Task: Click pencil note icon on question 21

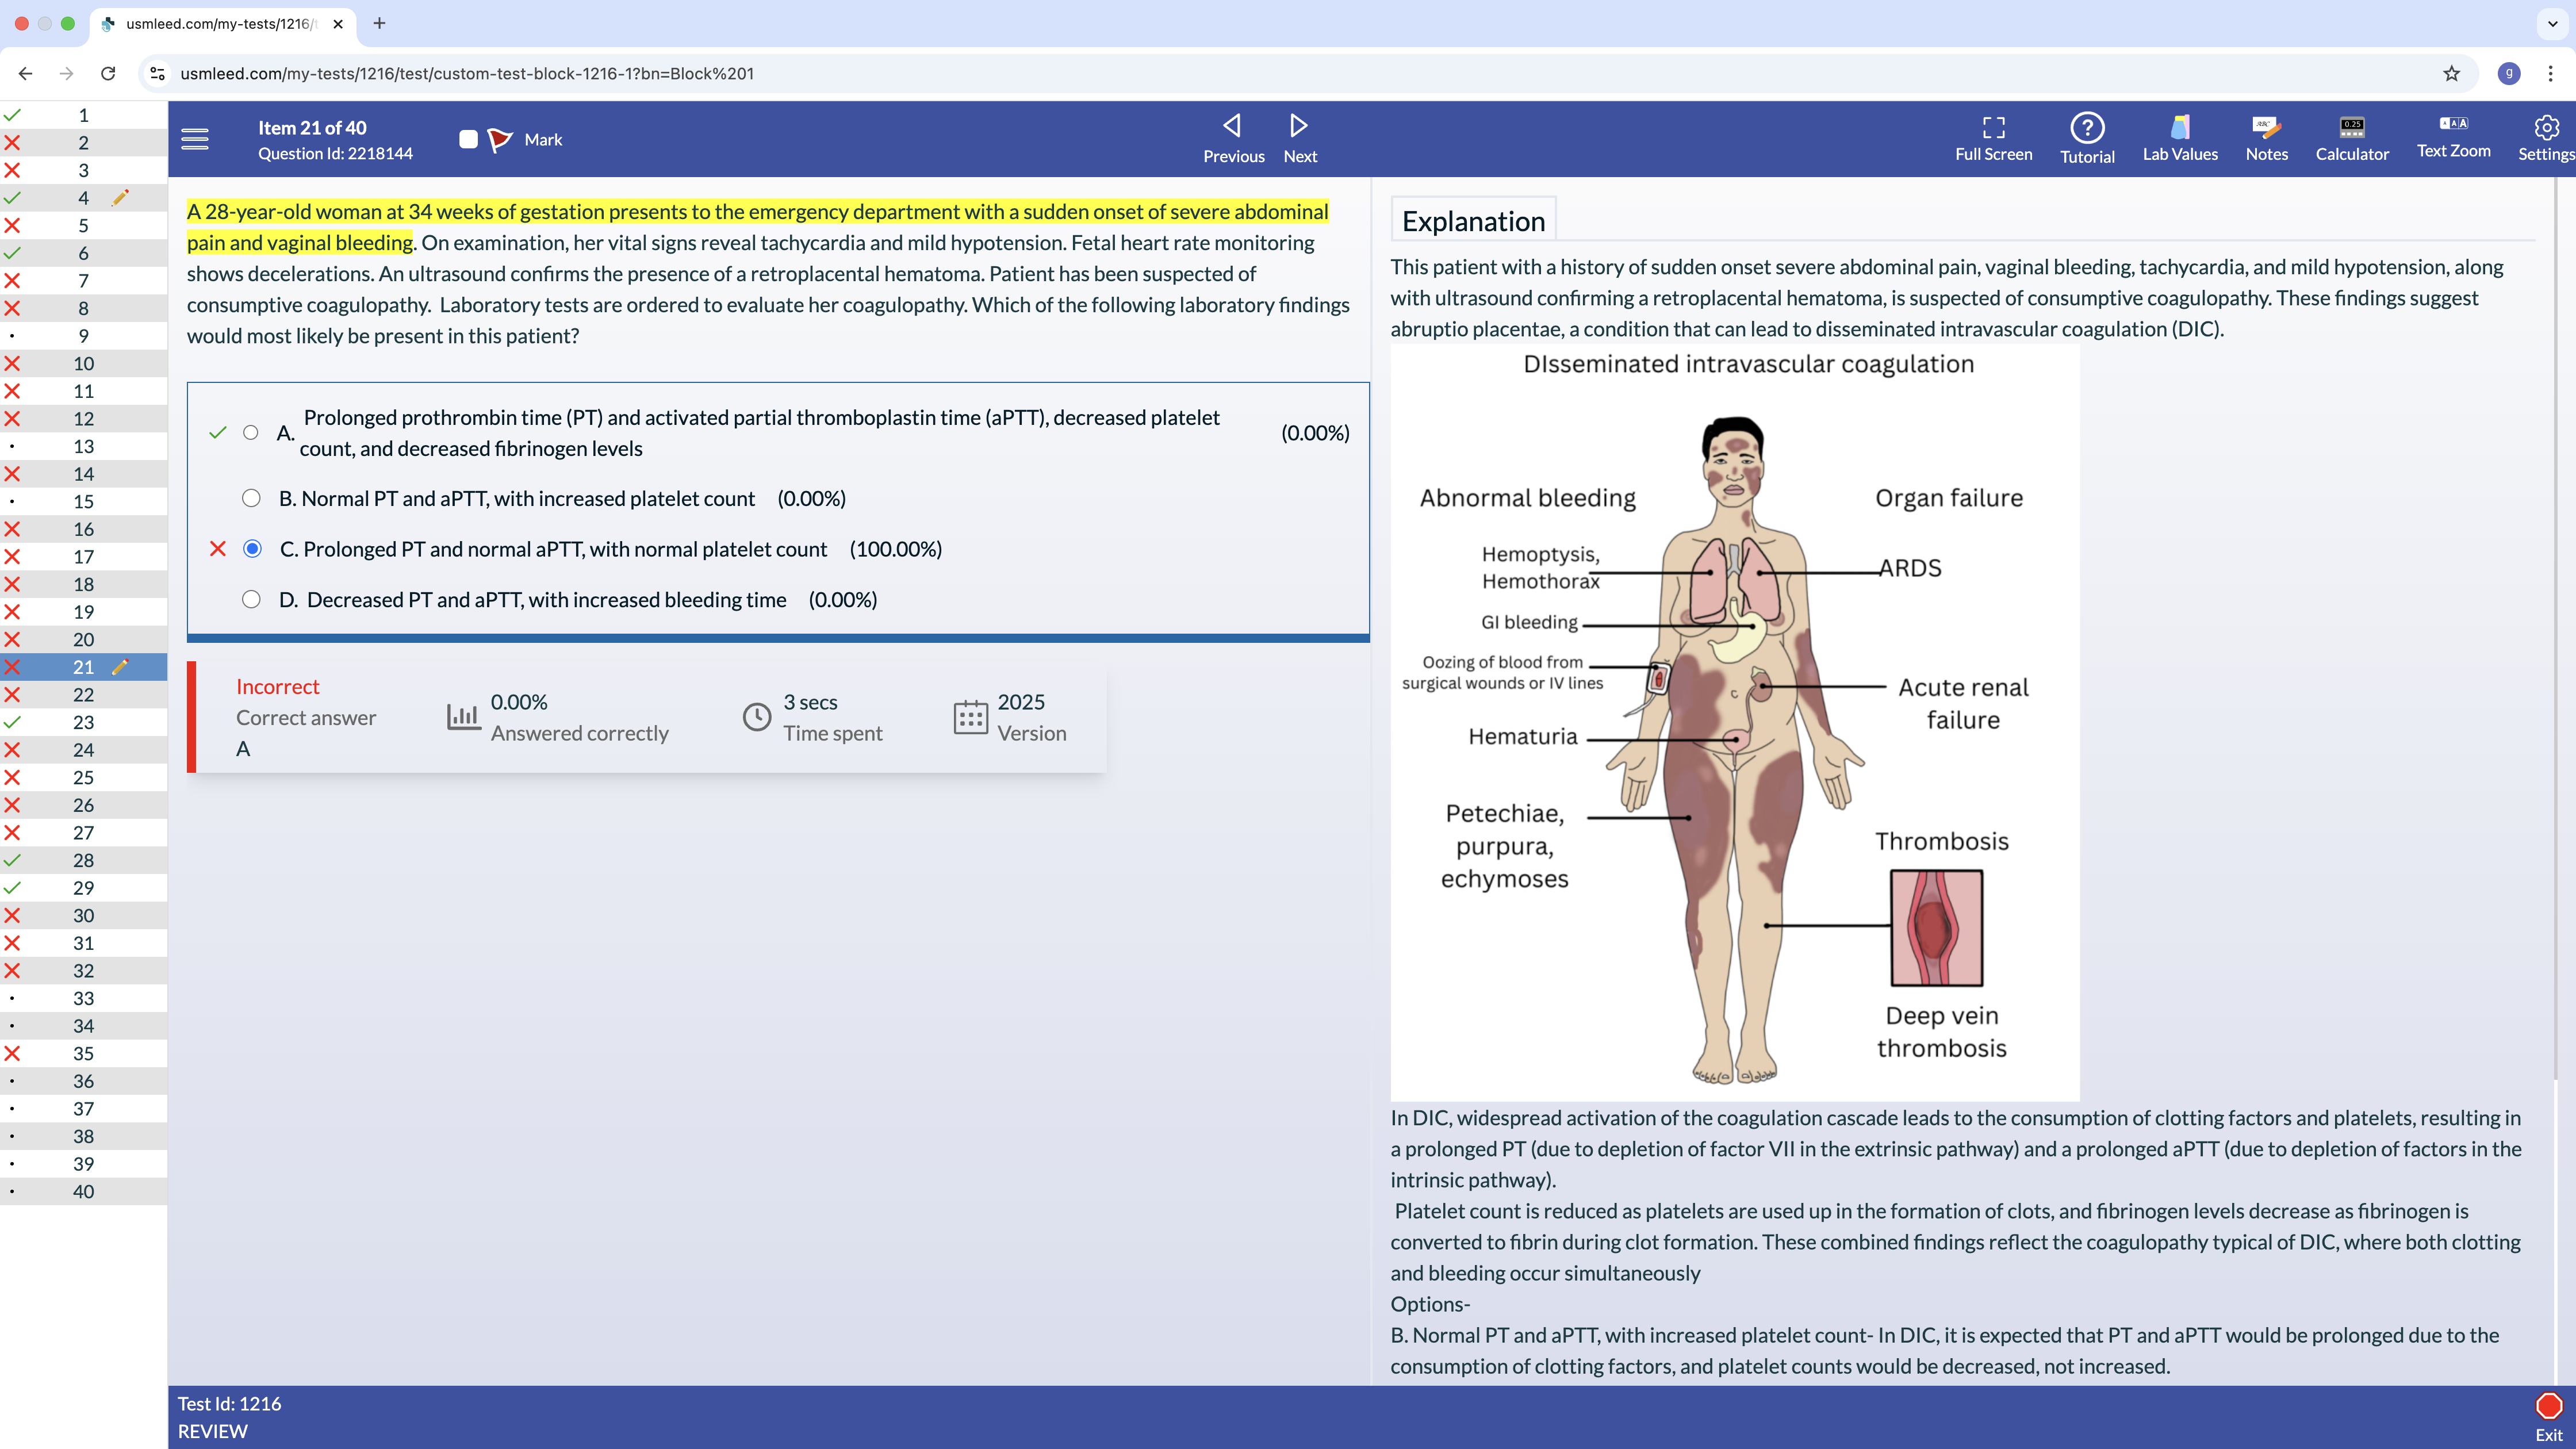Action: click(x=120, y=667)
